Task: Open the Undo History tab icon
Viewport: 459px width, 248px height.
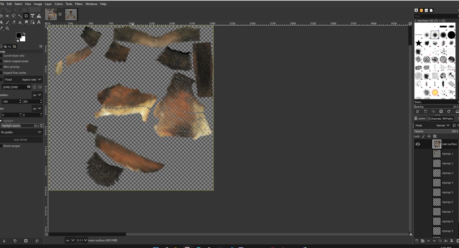Action: (10, 46)
